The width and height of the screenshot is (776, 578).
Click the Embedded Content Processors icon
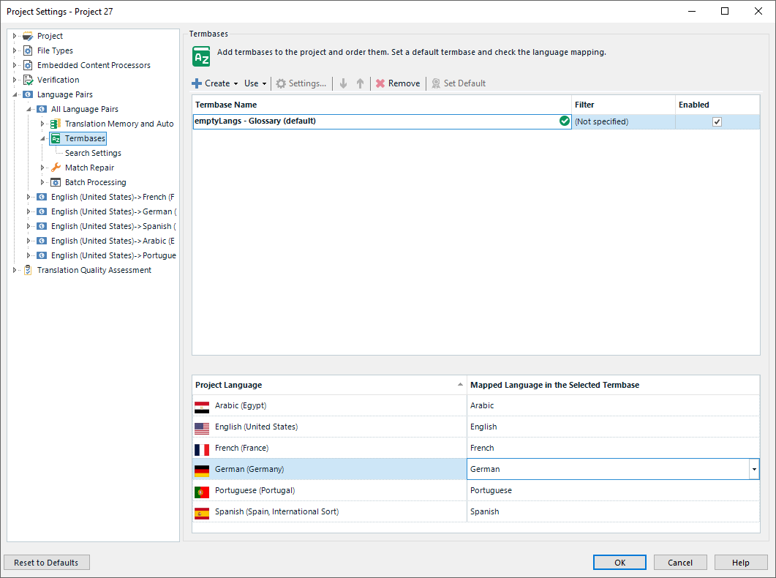(x=29, y=65)
